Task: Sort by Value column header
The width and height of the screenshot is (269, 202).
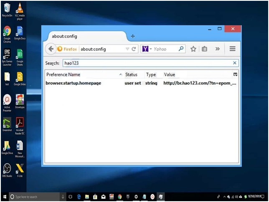Action: [x=197, y=75]
